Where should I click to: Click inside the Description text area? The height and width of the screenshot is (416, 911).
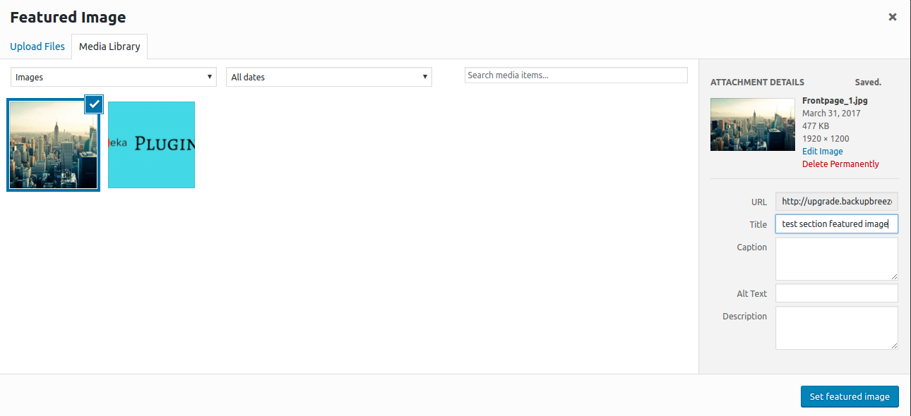pos(837,327)
